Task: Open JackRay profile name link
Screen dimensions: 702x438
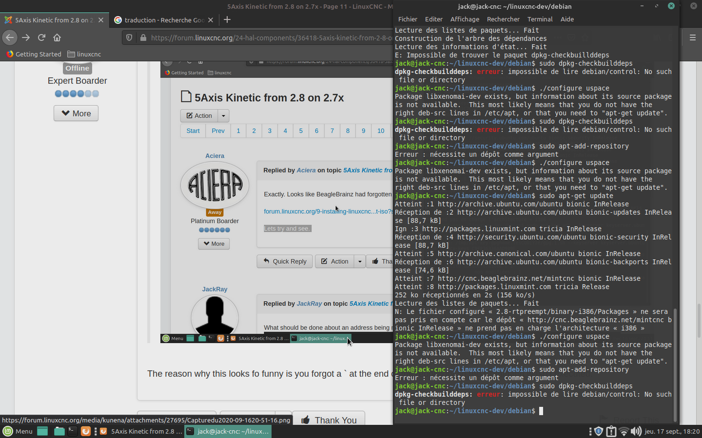Action: [x=214, y=289]
